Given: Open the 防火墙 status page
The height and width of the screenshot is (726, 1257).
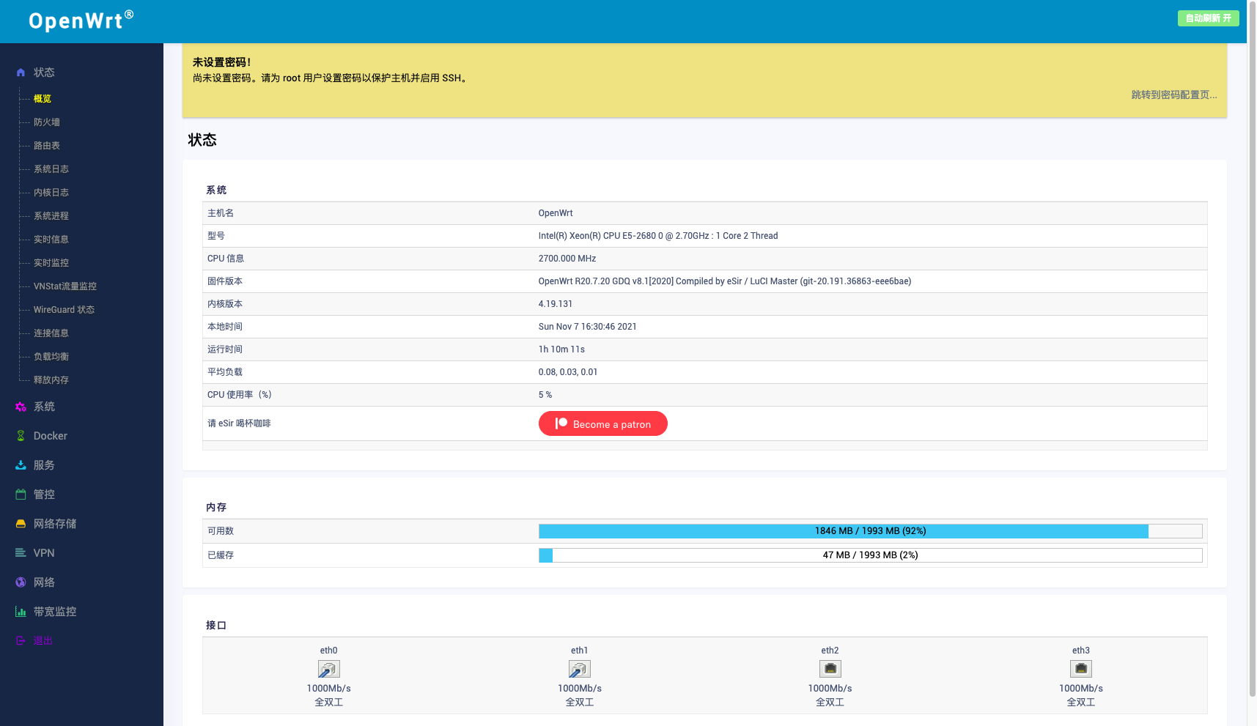Looking at the screenshot, I should [47, 122].
